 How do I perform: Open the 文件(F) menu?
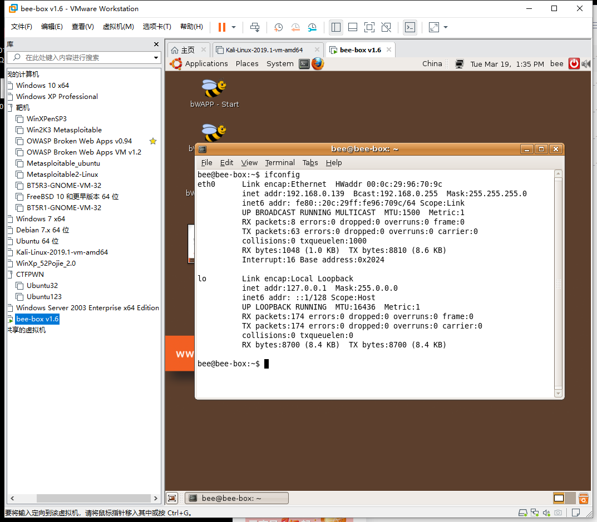[21, 27]
